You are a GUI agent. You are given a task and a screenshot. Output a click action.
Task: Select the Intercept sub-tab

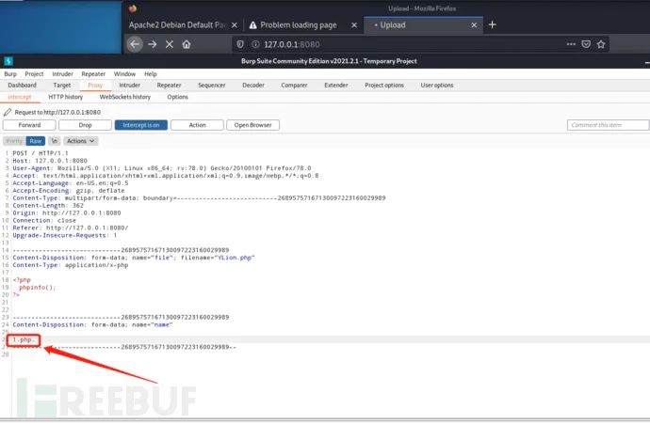point(20,97)
